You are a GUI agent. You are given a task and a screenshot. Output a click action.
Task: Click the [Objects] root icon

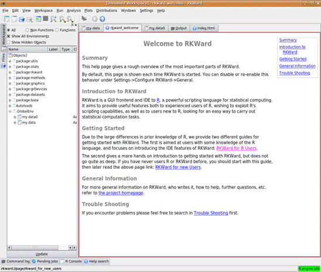click(9, 55)
